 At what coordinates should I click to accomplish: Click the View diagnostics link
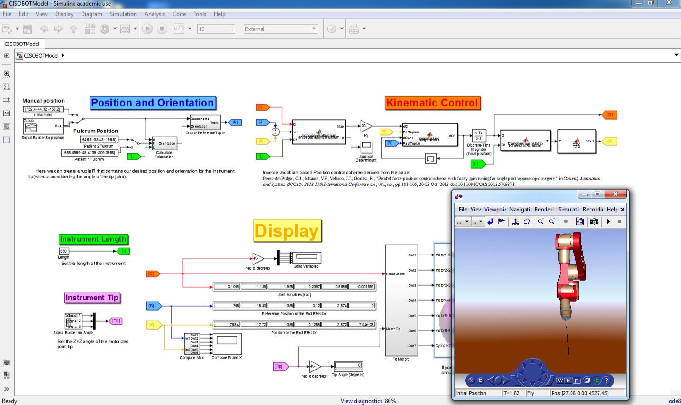[361, 401]
